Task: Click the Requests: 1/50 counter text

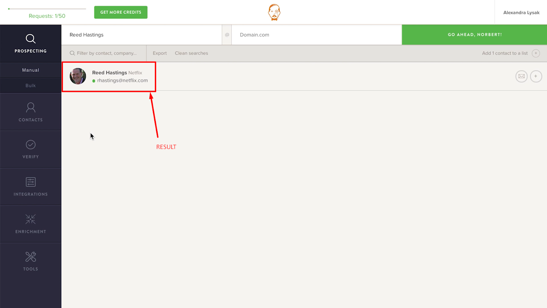Action: click(47, 16)
